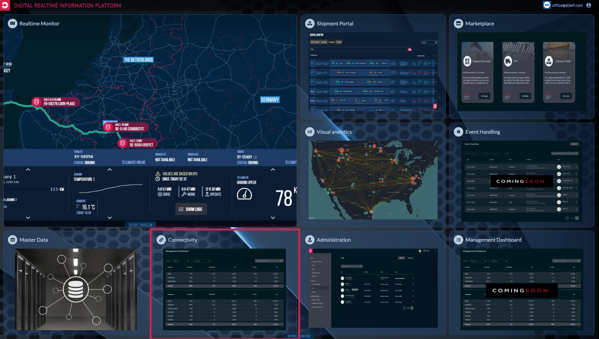Screen dimensions: 599x339
Task: Open the Visual analytics chart icon
Action: [310, 132]
